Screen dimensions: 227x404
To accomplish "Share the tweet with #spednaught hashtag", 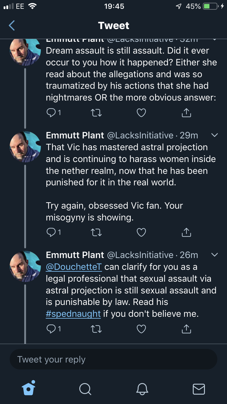I will click(186, 329).
